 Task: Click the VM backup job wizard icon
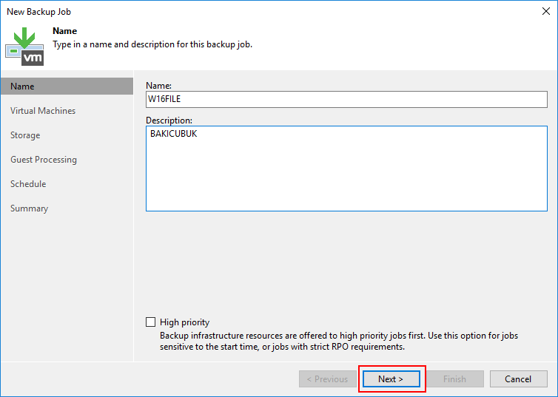pyautogui.click(x=24, y=46)
